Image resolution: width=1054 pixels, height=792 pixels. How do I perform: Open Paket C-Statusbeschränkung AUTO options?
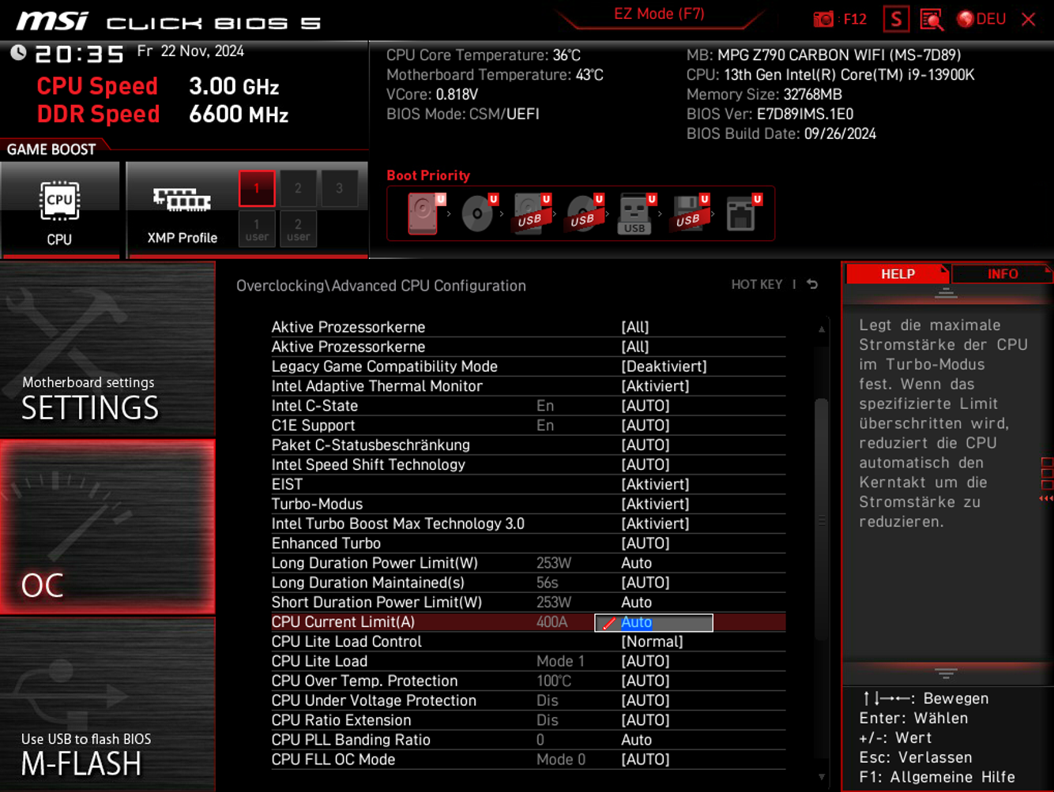pos(646,445)
